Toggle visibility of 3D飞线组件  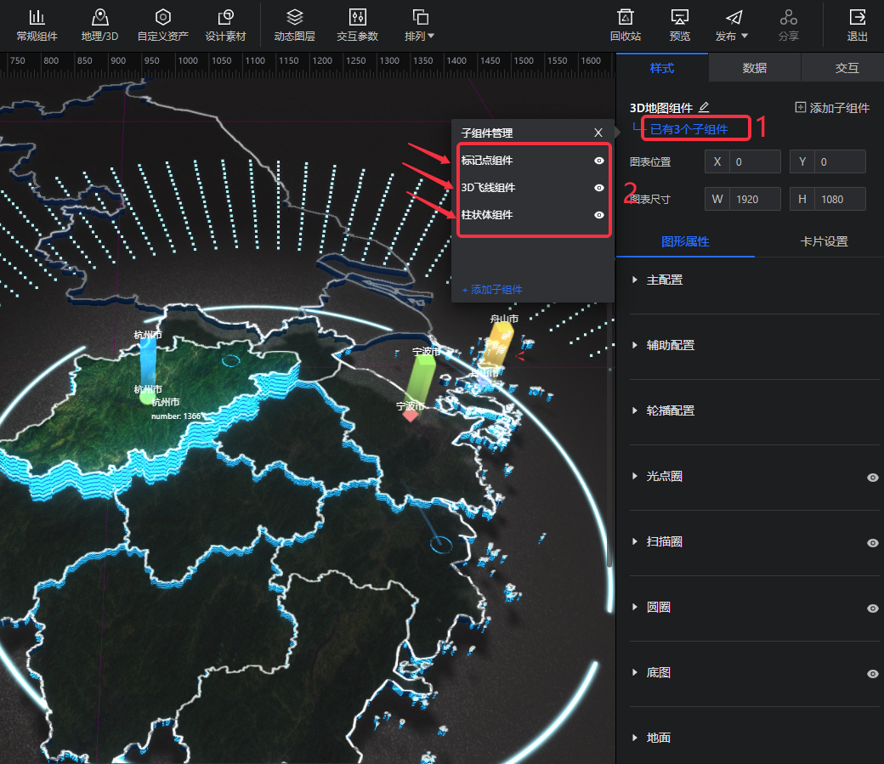(x=599, y=188)
